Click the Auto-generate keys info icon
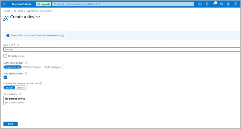Screen dimensions: 241x129 tap(26, 74)
